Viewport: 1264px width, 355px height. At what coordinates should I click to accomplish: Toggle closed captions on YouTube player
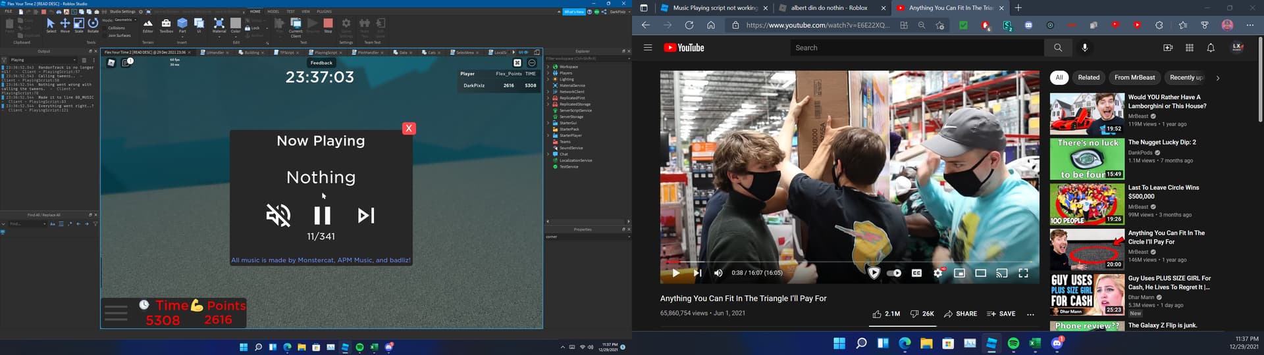[916, 273]
